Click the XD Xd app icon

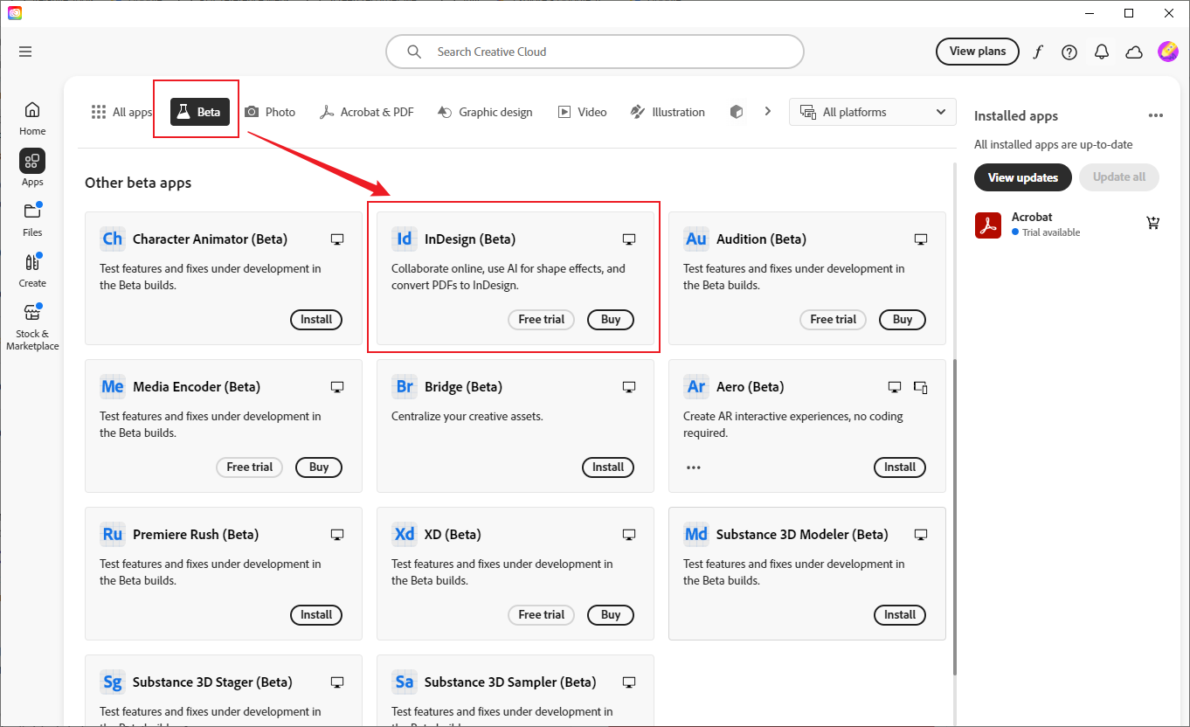pyautogui.click(x=405, y=534)
